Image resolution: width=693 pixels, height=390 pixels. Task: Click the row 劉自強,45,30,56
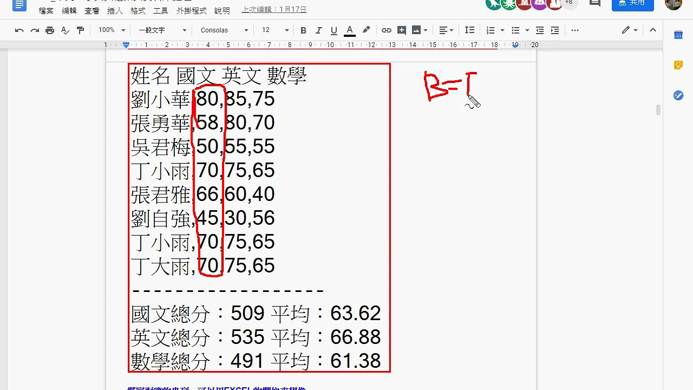(x=202, y=218)
